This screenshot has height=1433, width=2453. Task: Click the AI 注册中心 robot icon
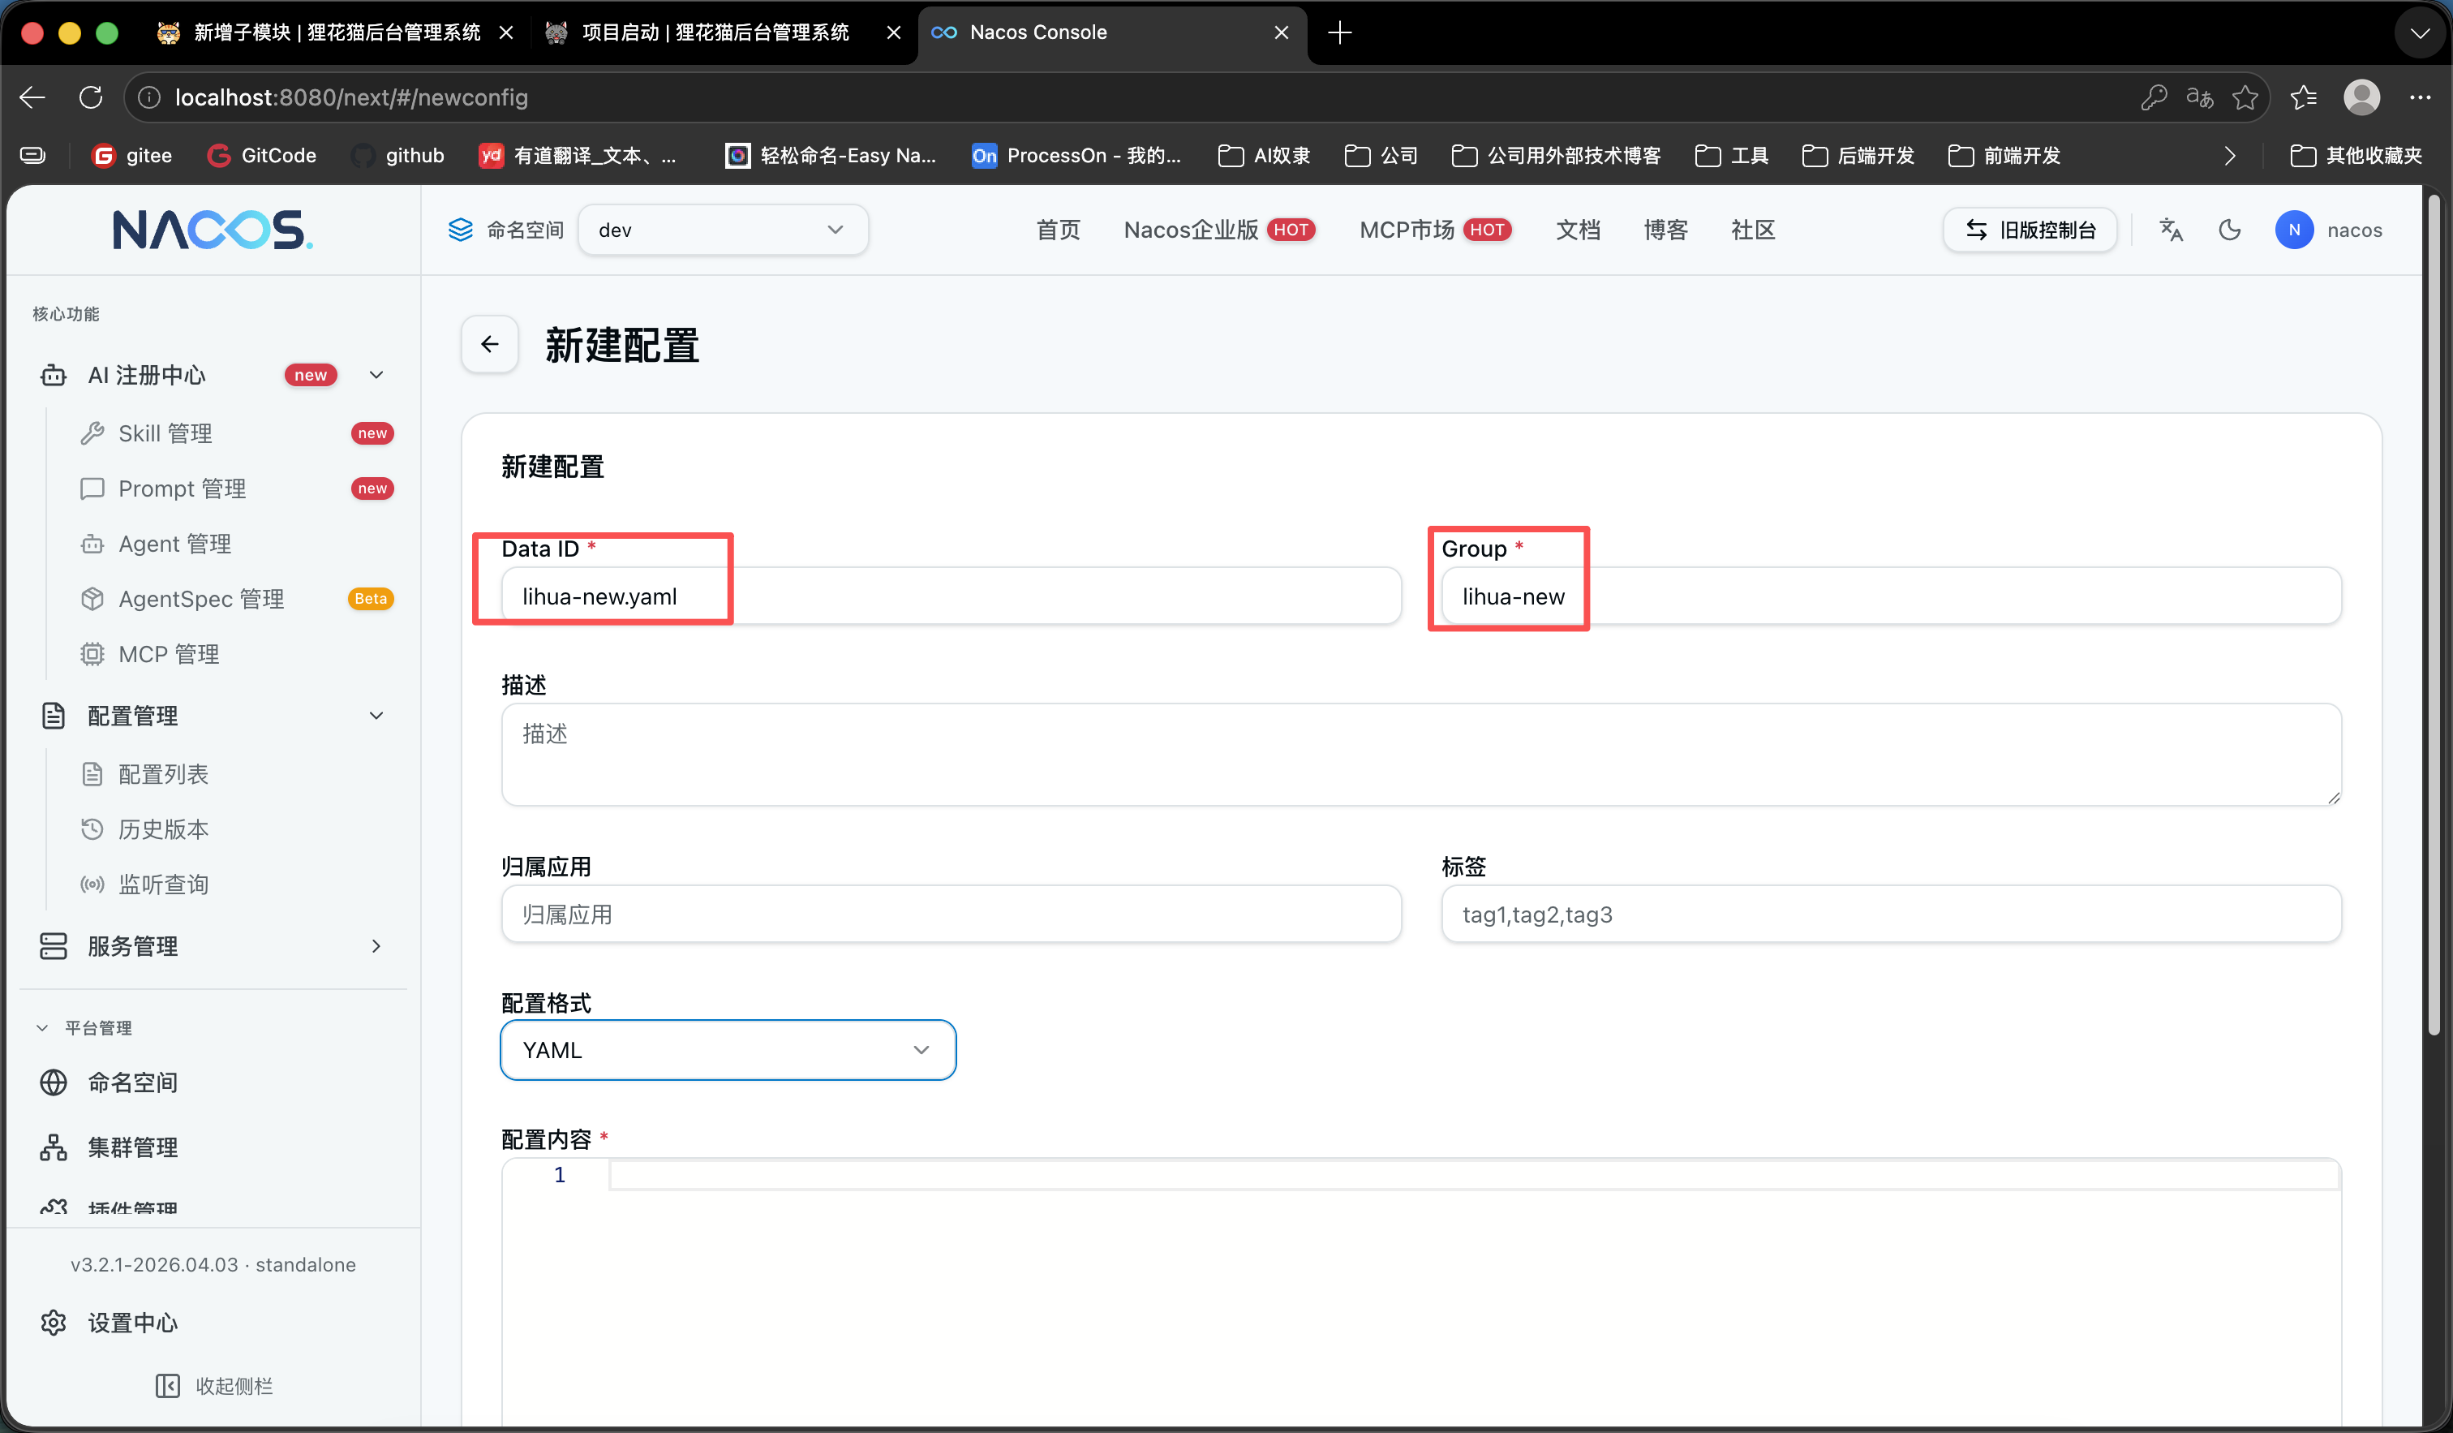[x=54, y=375]
